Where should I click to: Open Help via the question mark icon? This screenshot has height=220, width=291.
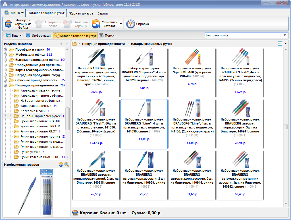click(130, 24)
